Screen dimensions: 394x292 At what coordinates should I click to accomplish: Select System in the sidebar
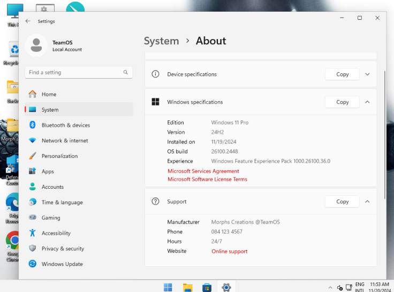tap(79, 110)
